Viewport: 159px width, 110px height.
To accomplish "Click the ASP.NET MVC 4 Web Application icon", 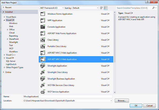I will tap(43, 59).
